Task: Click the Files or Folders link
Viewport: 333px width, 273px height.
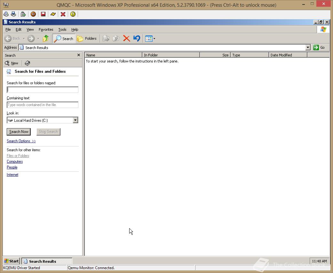Action: (18, 156)
